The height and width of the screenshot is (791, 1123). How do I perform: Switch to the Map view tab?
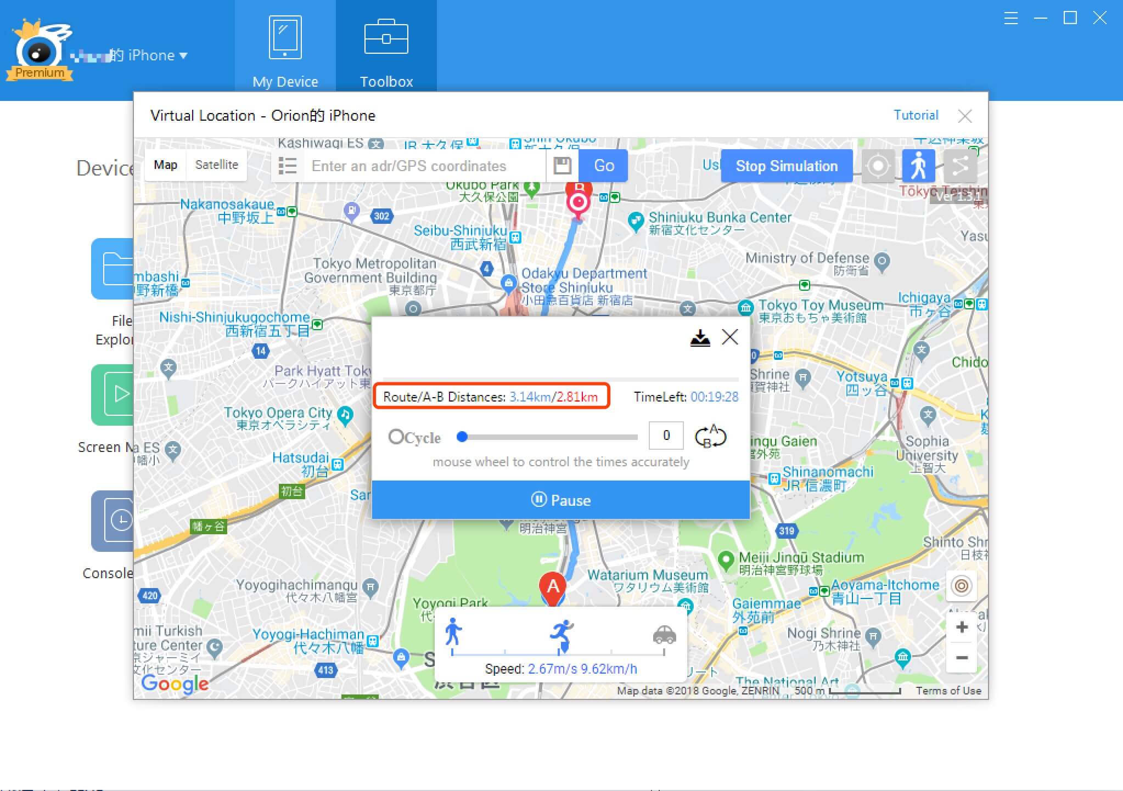[x=165, y=165]
